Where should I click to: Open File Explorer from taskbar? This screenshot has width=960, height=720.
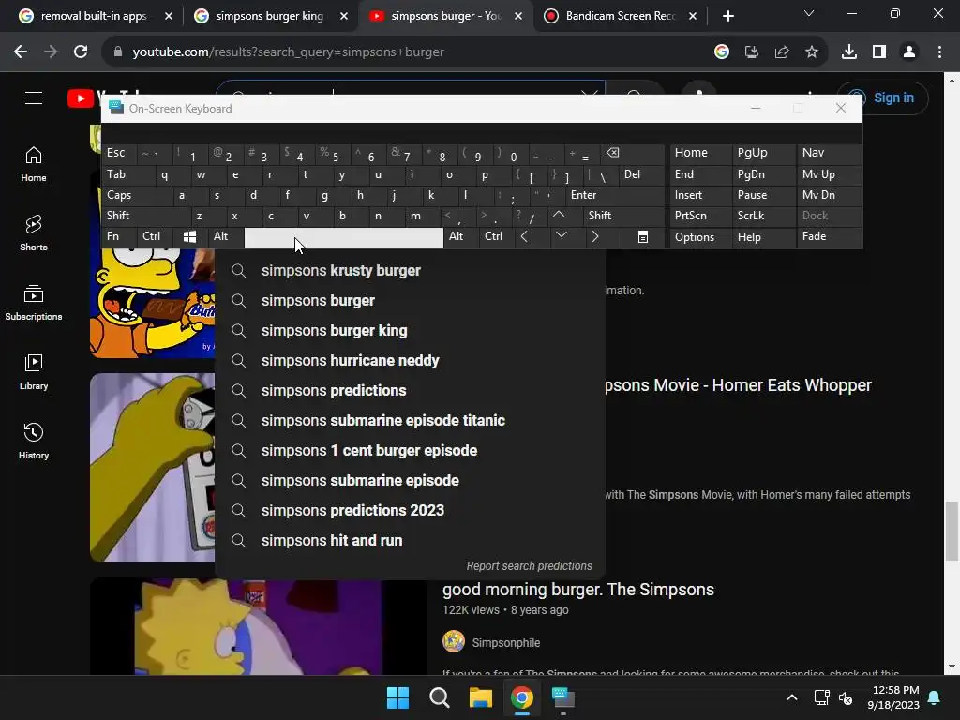coord(481,697)
